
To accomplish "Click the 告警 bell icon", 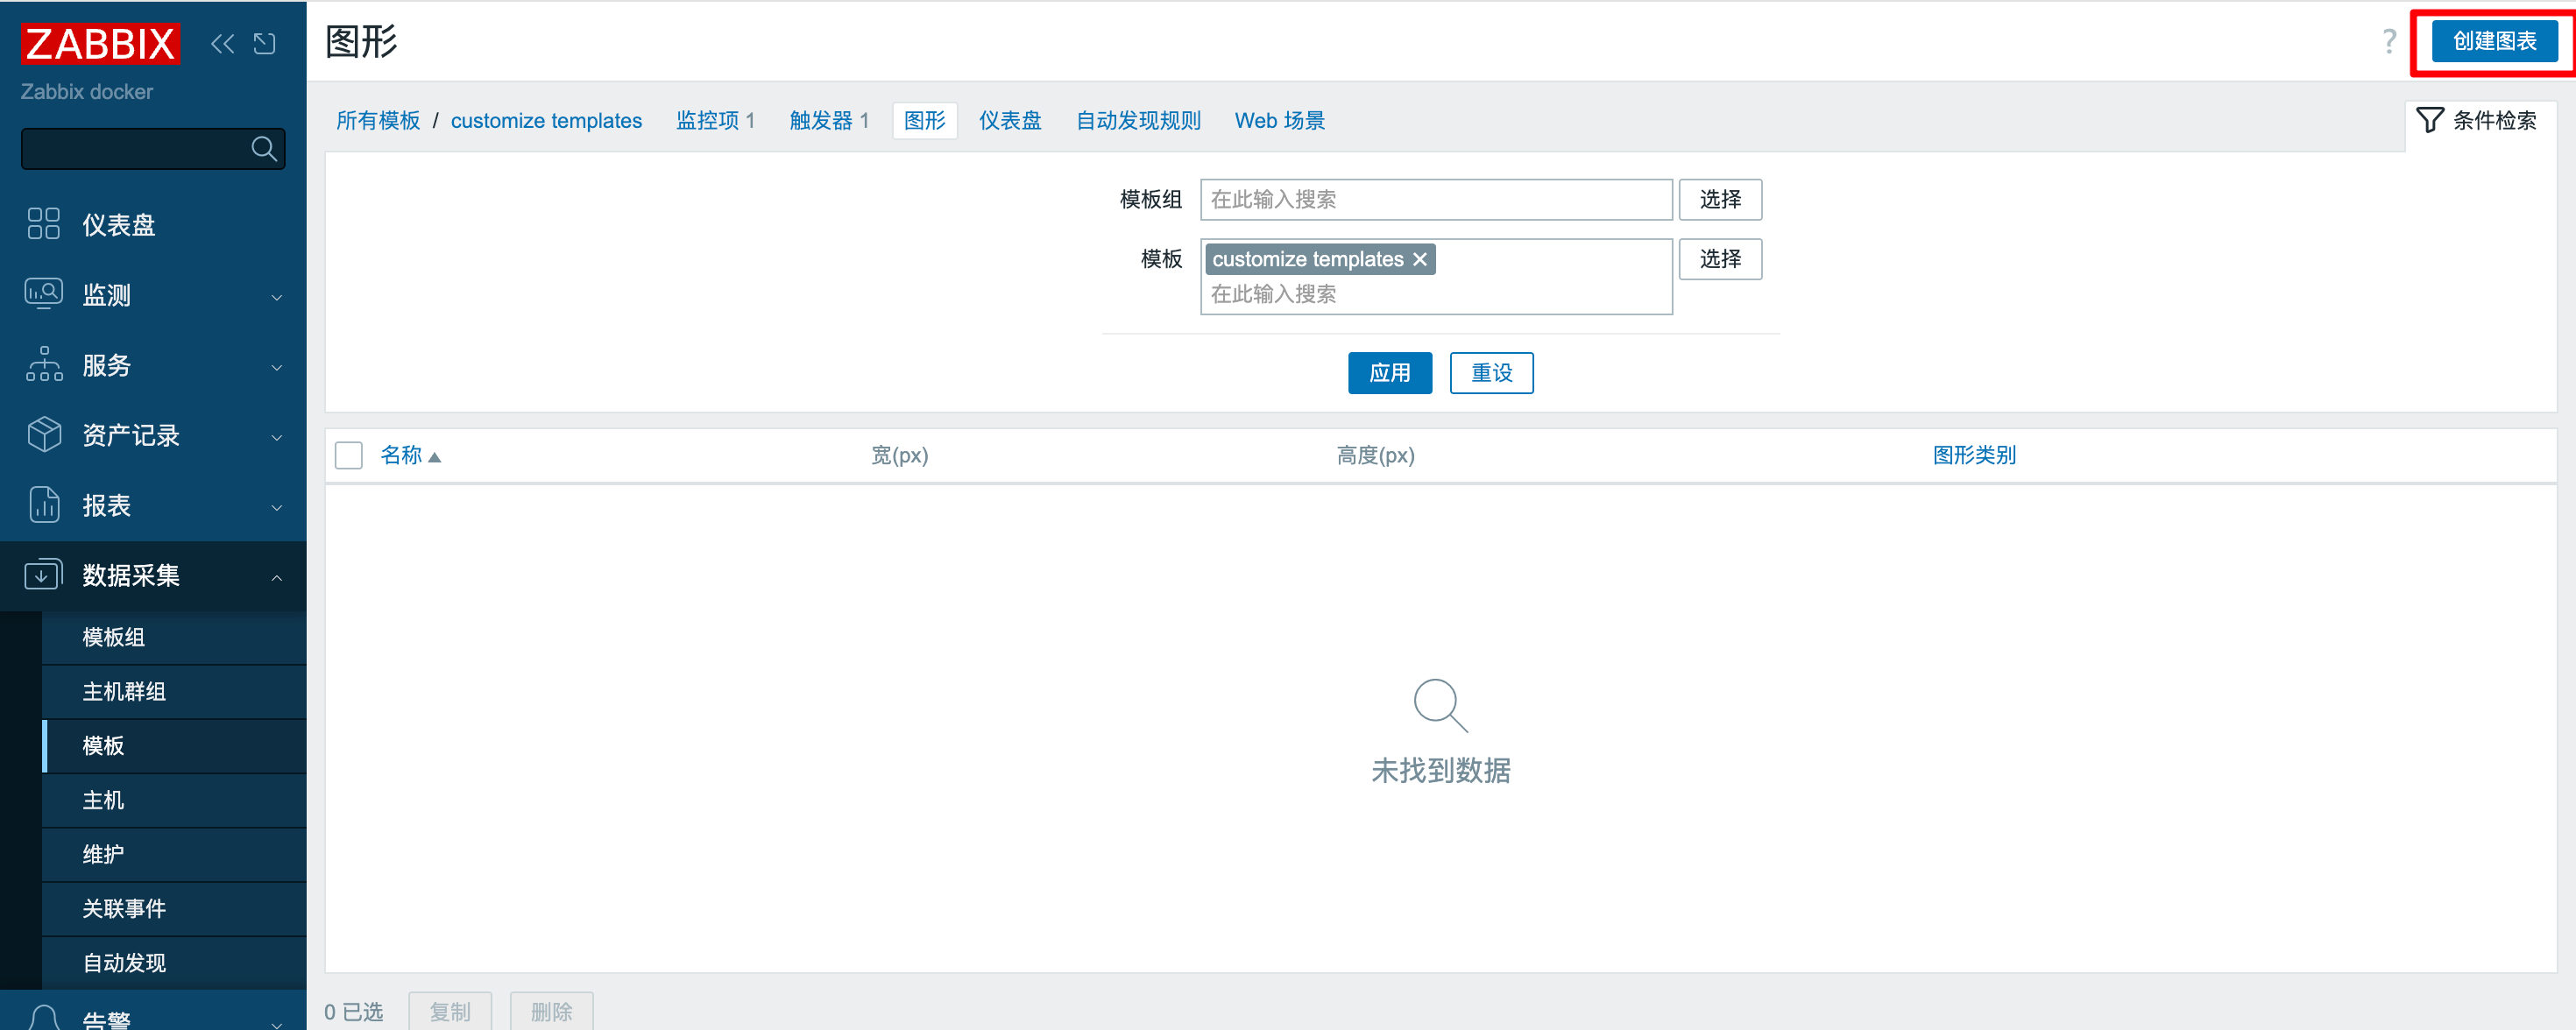I will 44,1017.
